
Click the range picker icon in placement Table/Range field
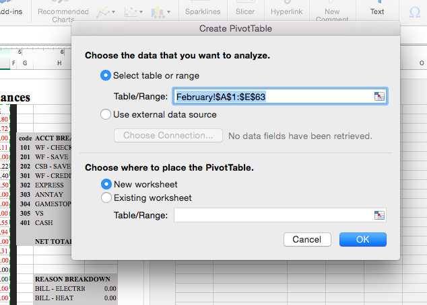[379, 215]
